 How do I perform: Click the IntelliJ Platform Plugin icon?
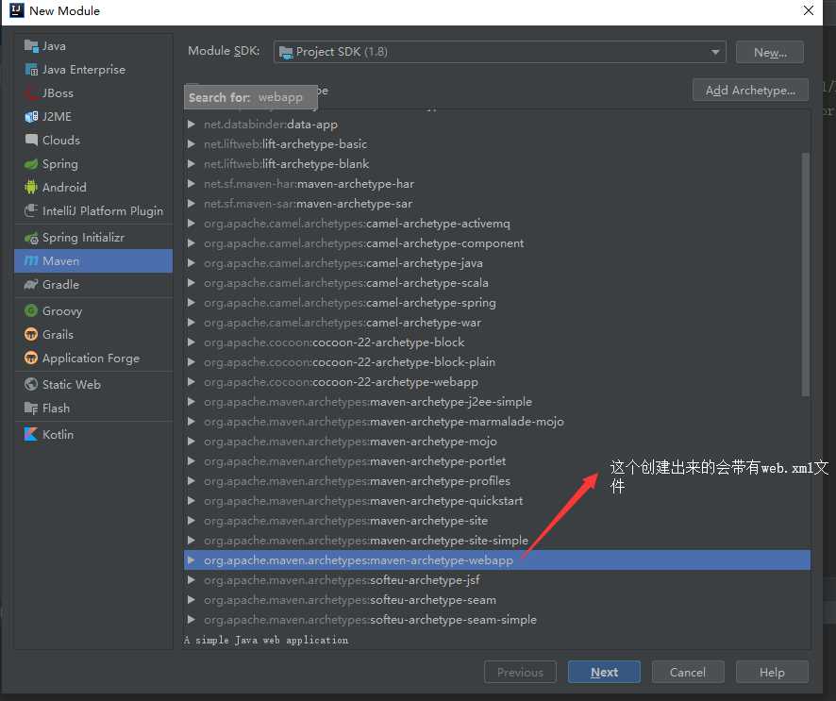click(x=31, y=210)
